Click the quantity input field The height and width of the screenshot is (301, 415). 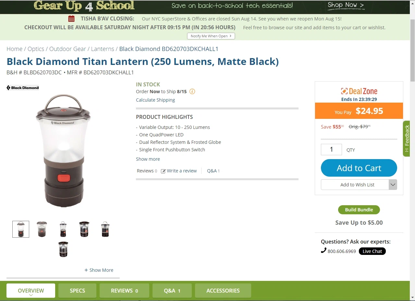pos(331,149)
